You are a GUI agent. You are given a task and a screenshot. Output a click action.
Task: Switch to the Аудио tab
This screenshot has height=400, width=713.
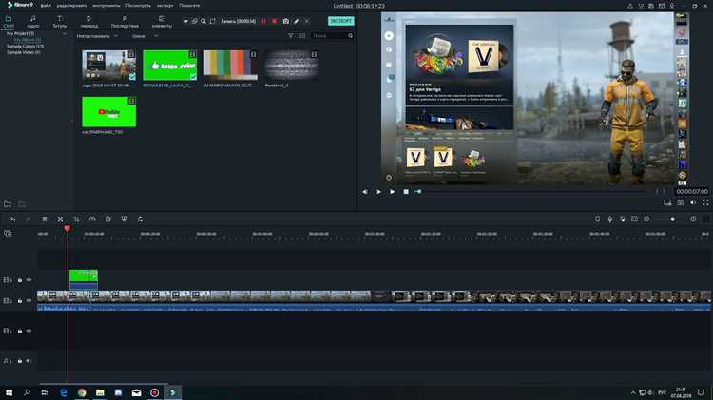[x=32, y=21]
